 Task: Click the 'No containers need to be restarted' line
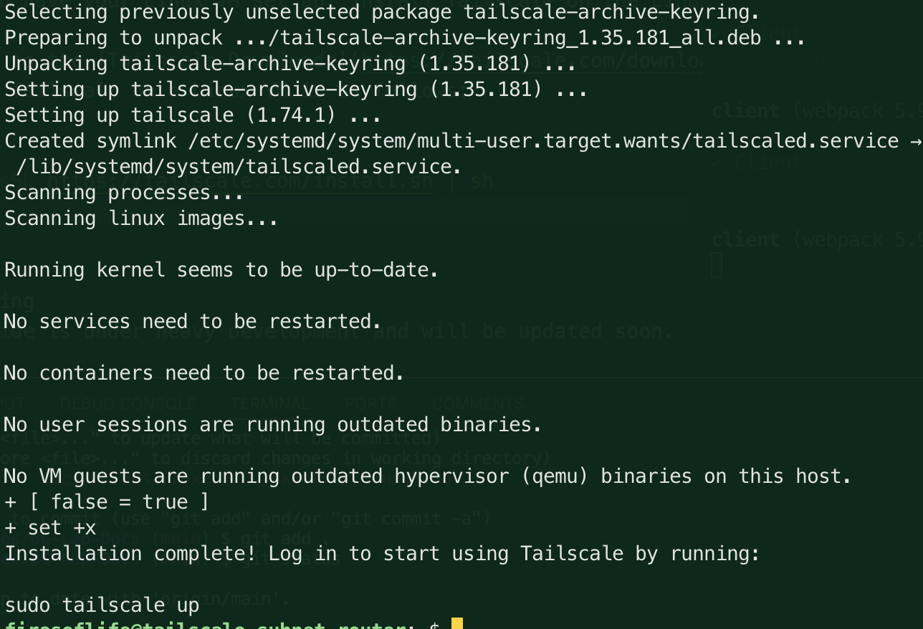click(204, 373)
